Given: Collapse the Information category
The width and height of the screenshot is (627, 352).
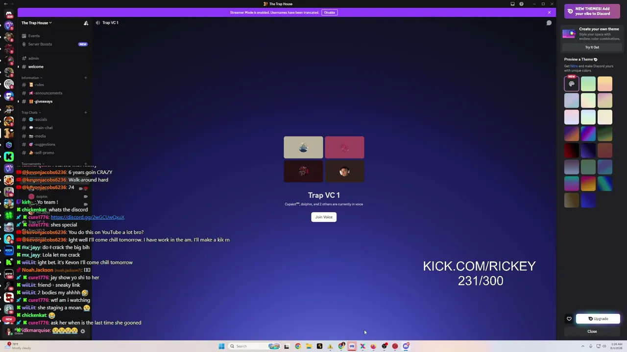Looking at the screenshot, I should 32,78.
